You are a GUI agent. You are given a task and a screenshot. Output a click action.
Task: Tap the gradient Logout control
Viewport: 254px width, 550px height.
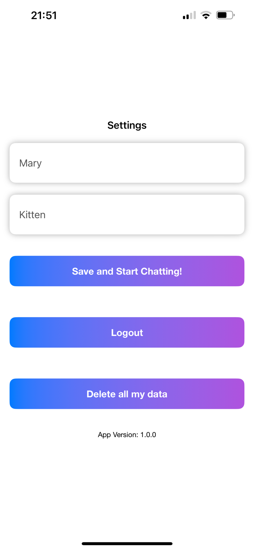pyautogui.click(x=127, y=332)
